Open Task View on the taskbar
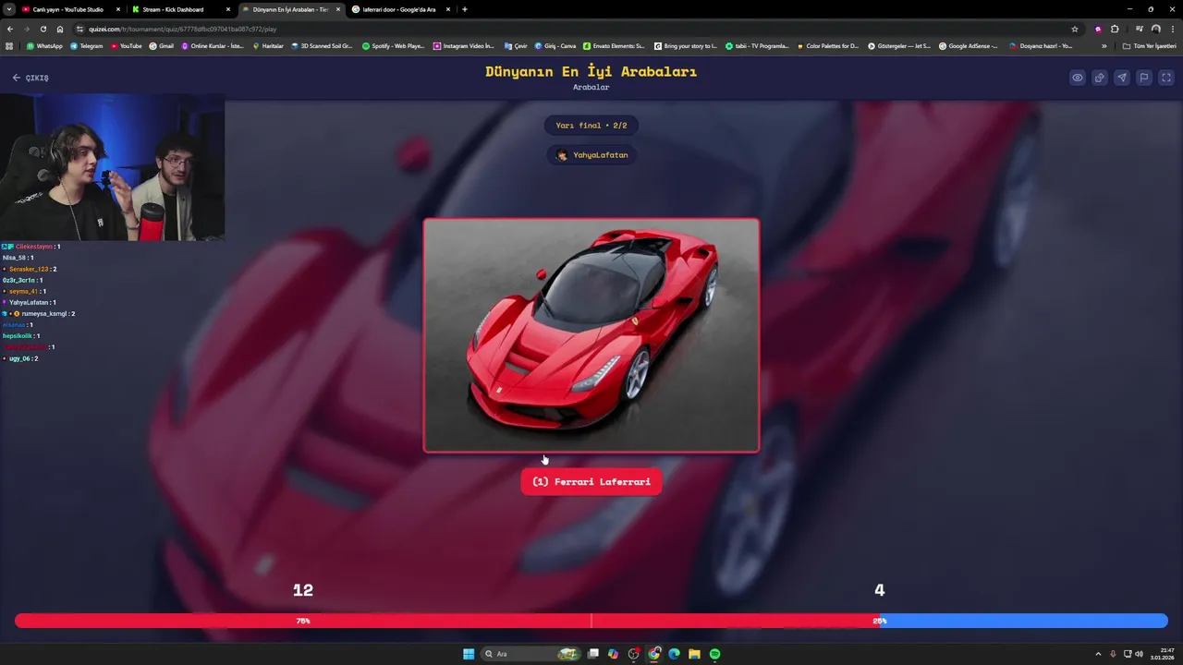 (x=593, y=654)
